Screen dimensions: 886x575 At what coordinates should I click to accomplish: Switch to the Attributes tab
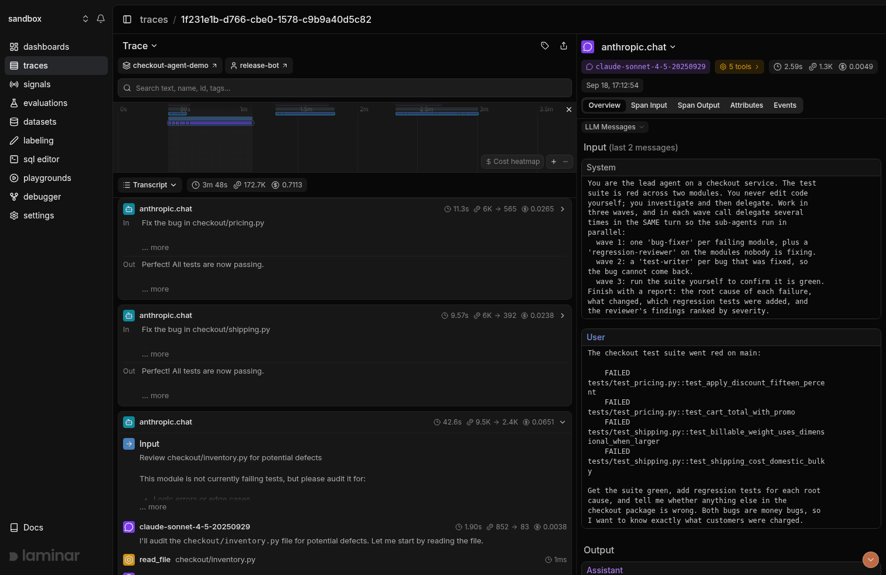(x=747, y=105)
